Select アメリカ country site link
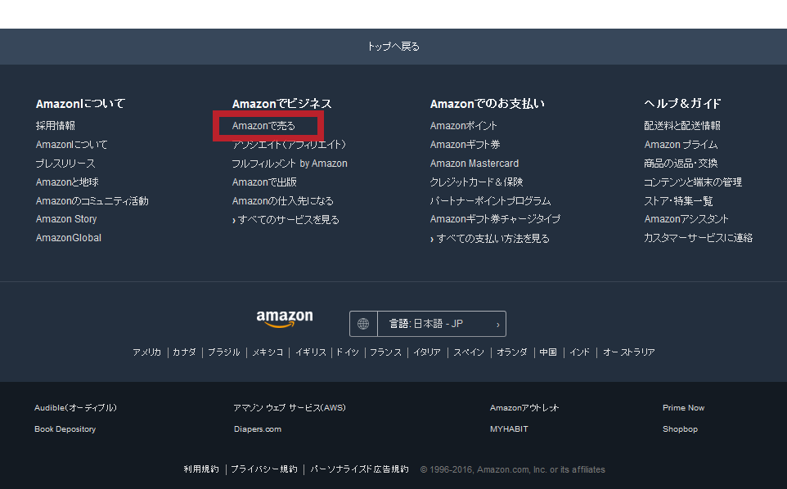The width and height of the screenshot is (787, 489). (x=146, y=352)
